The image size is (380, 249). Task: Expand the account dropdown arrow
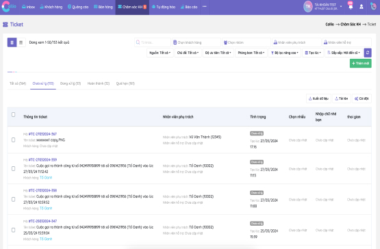coord(341,7)
